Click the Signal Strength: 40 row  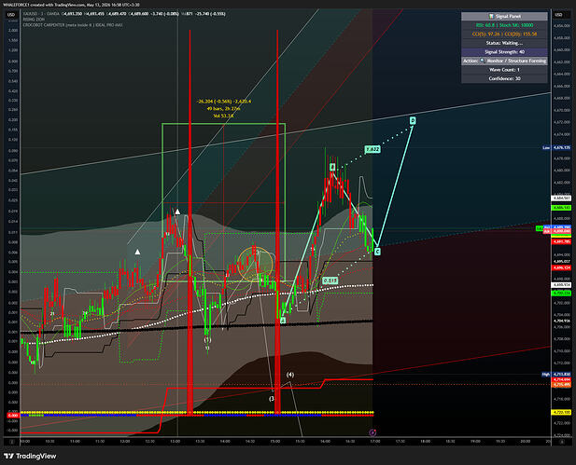click(504, 51)
